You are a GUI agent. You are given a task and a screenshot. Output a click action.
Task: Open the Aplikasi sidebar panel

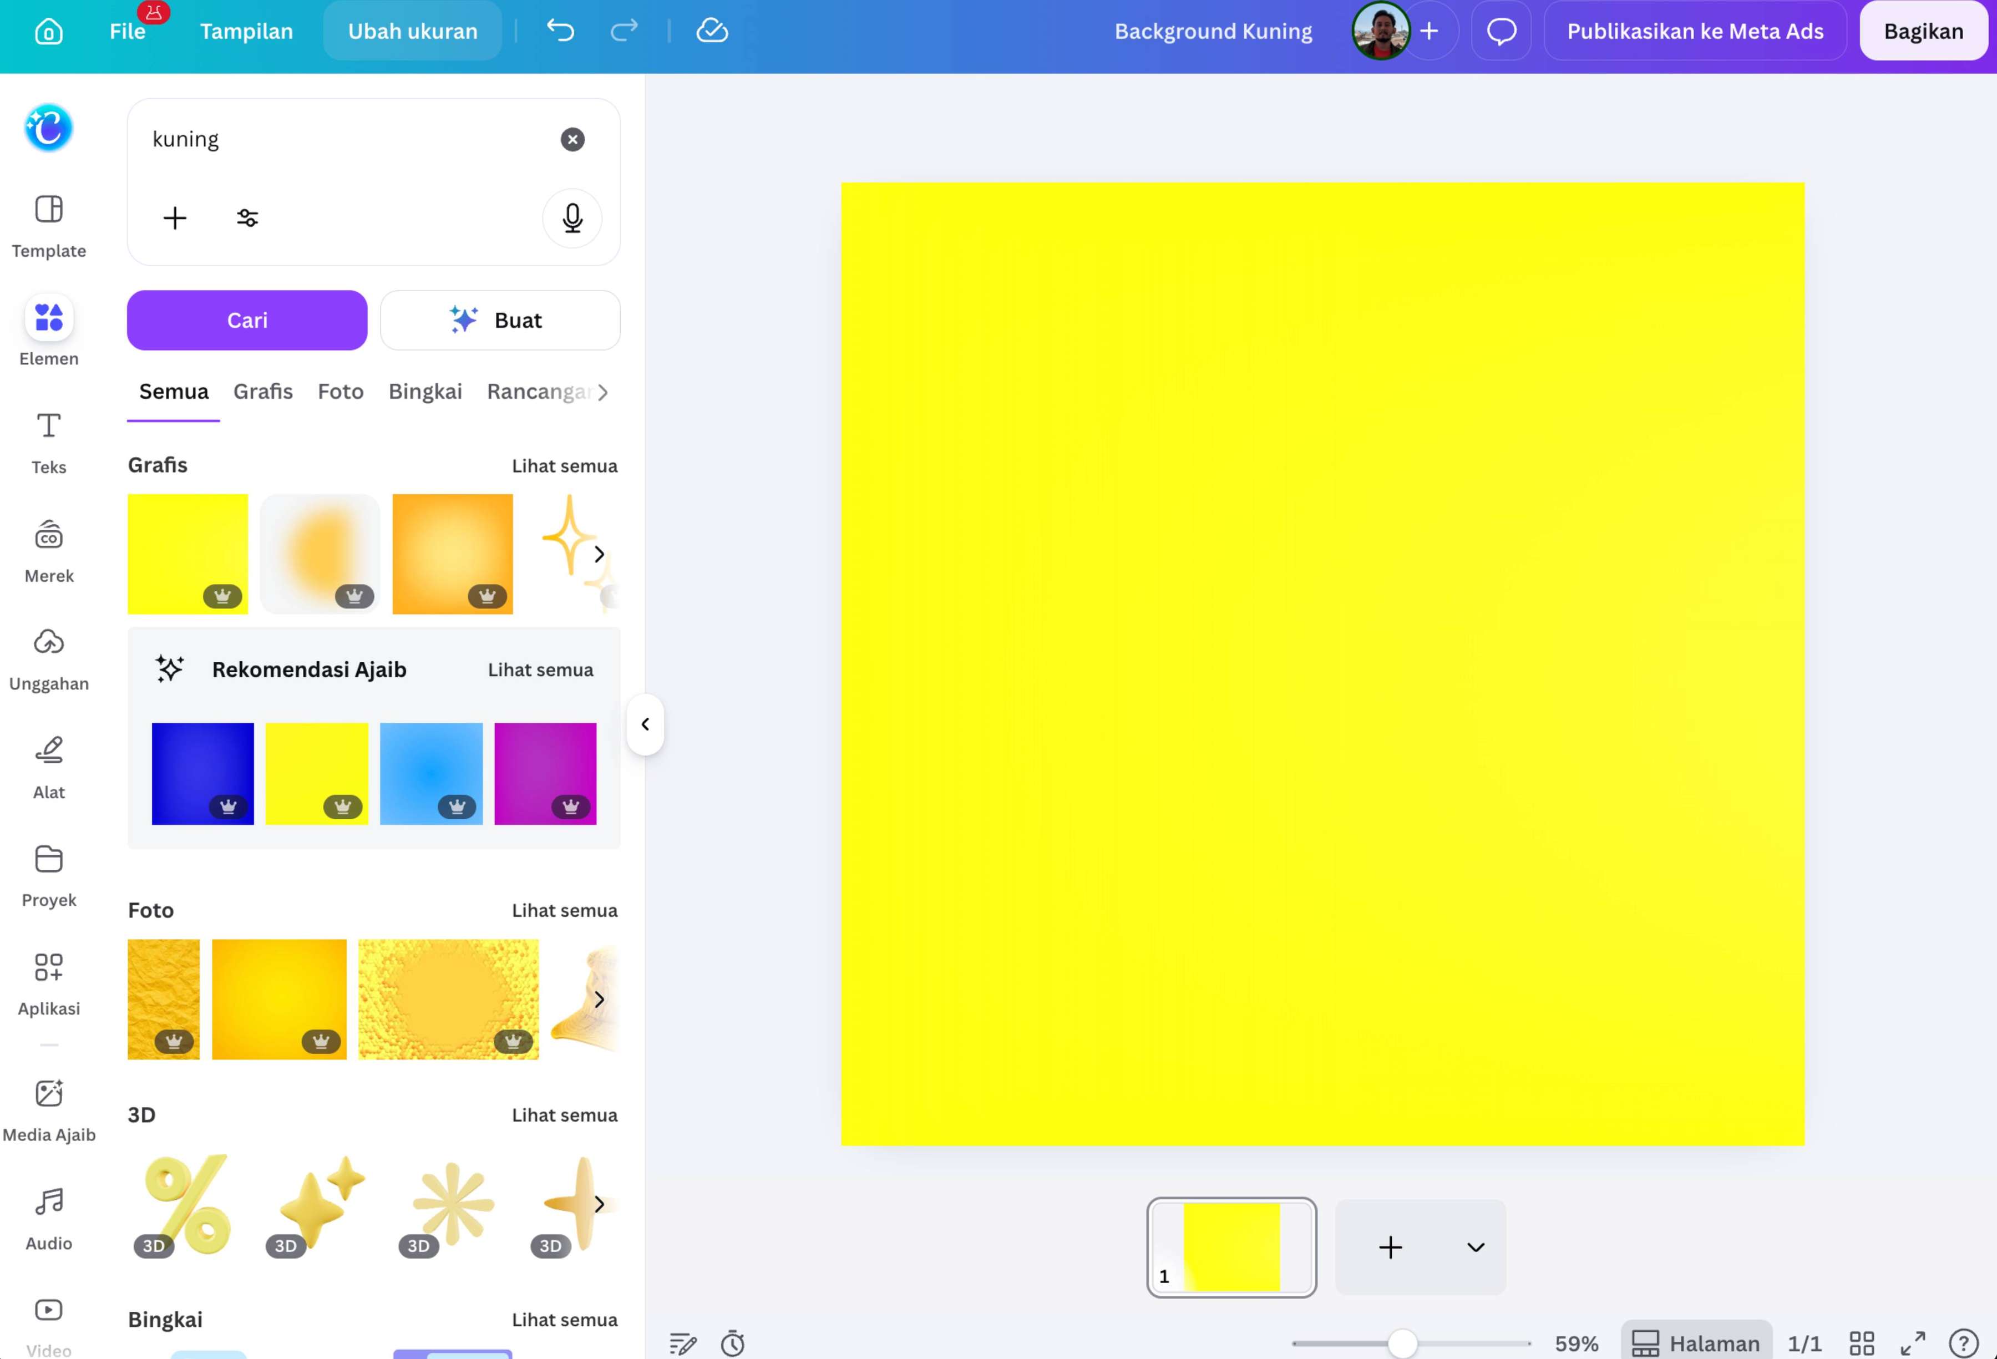(x=49, y=983)
